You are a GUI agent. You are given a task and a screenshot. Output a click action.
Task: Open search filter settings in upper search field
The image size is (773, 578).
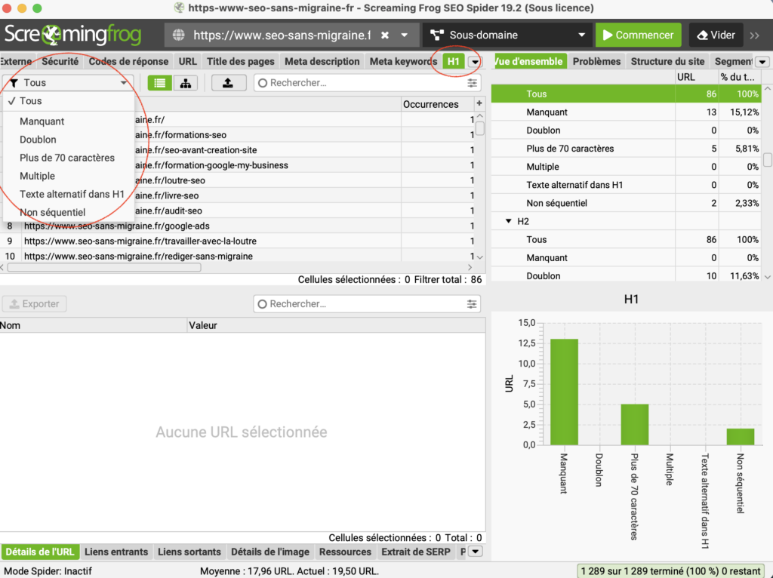pos(473,83)
